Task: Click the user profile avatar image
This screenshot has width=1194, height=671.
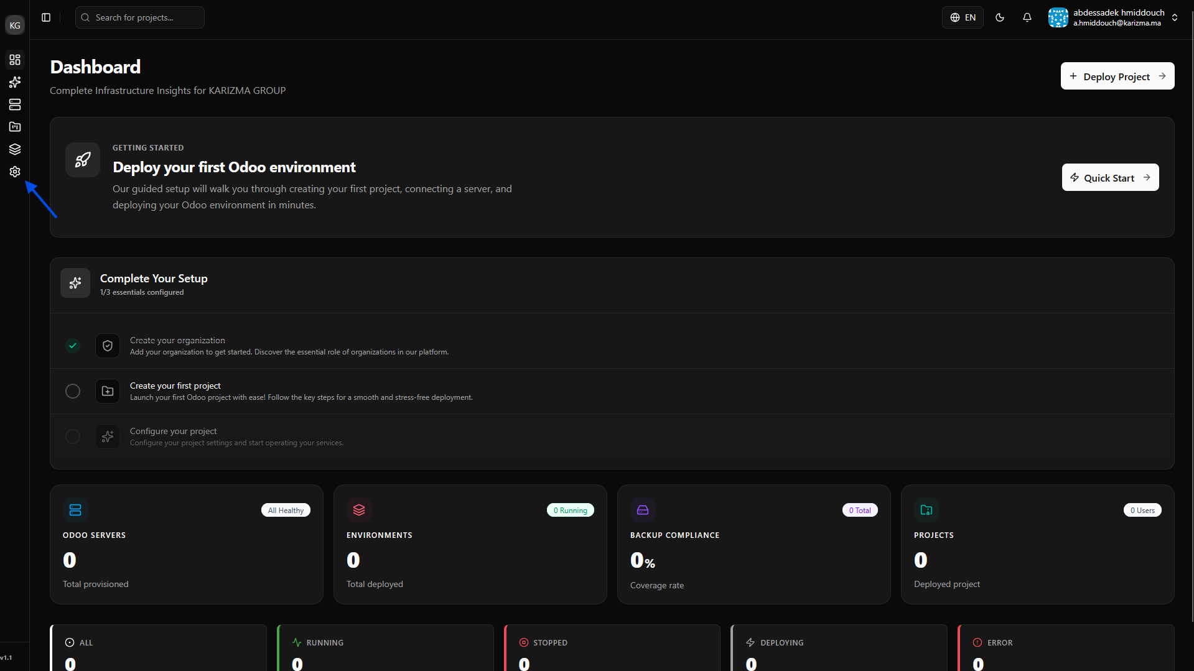Action: click(1058, 17)
